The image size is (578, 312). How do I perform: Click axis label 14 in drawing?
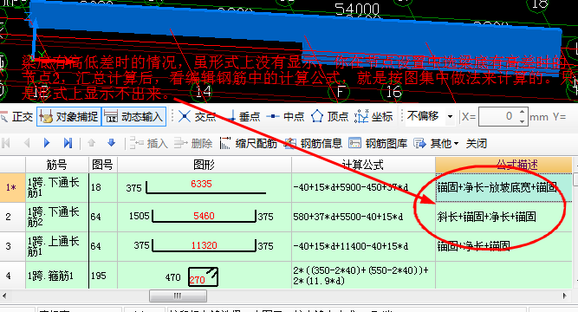203,91
